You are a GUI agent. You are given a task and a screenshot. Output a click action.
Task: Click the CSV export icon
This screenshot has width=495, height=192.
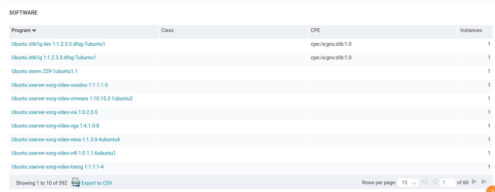[75, 182]
